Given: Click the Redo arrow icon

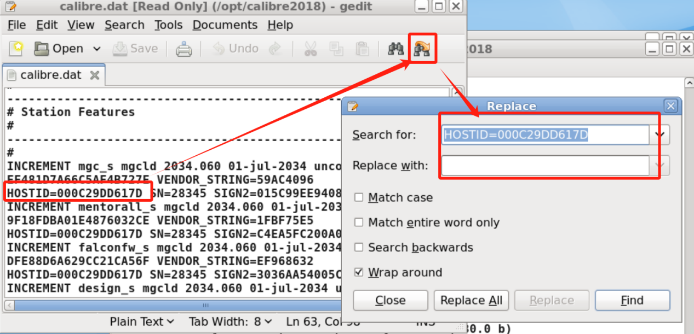Looking at the screenshot, I should (x=274, y=49).
